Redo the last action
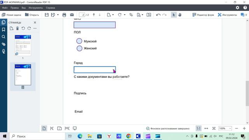 click(164, 15)
